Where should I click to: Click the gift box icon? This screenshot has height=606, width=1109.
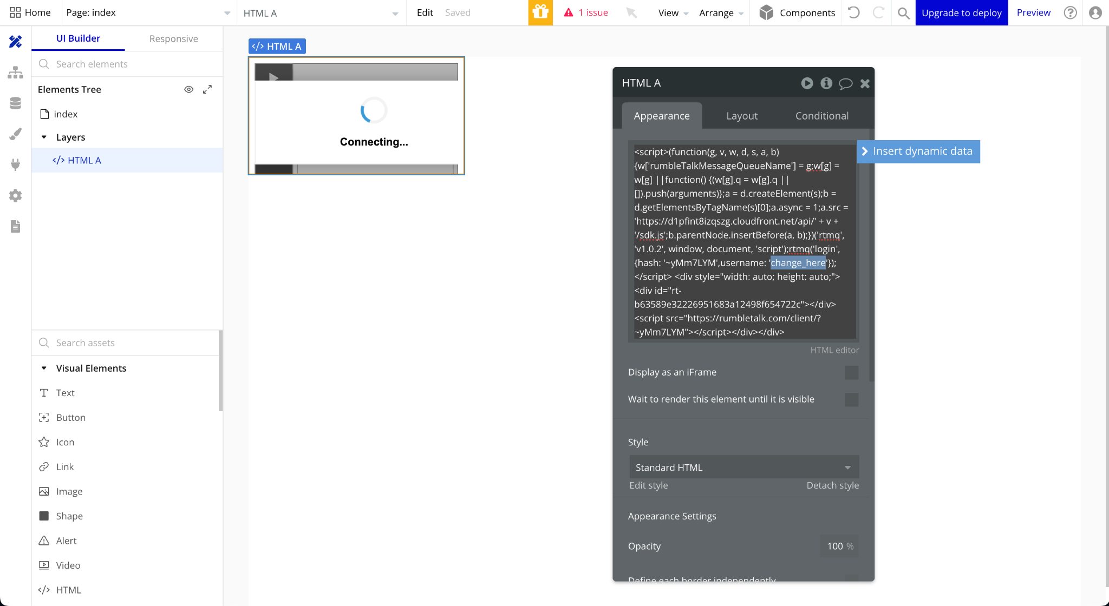tap(540, 12)
